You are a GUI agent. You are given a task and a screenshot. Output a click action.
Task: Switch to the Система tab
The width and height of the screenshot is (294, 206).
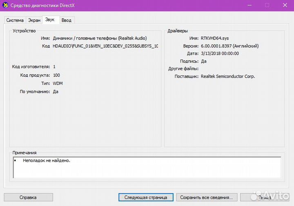click(x=15, y=20)
